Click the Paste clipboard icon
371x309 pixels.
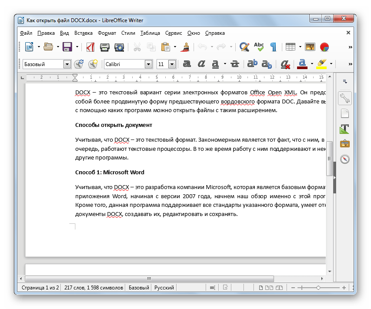coord(166,47)
